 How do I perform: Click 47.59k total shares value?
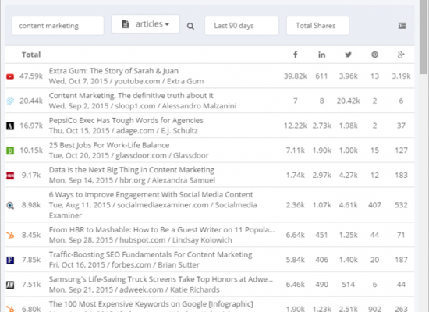click(x=31, y=76)
